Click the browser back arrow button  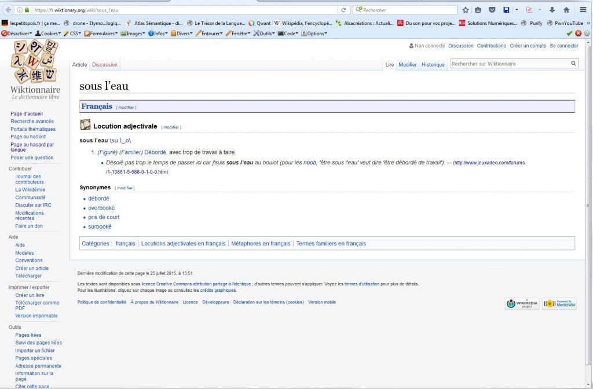coord(7,10)
